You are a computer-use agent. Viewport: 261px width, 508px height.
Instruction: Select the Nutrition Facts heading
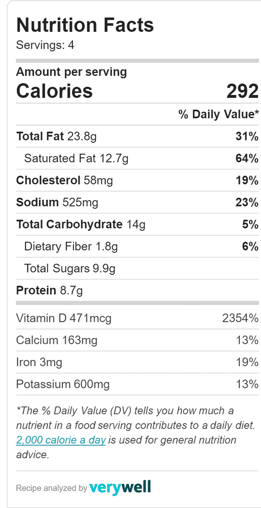tap(85, 25)
